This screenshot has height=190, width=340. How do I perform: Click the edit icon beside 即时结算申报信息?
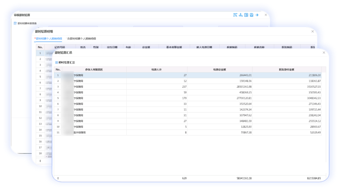(15, 24)
